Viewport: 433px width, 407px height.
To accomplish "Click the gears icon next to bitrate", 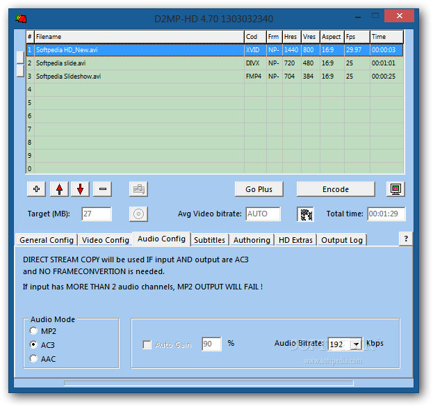I will point(305,214).
